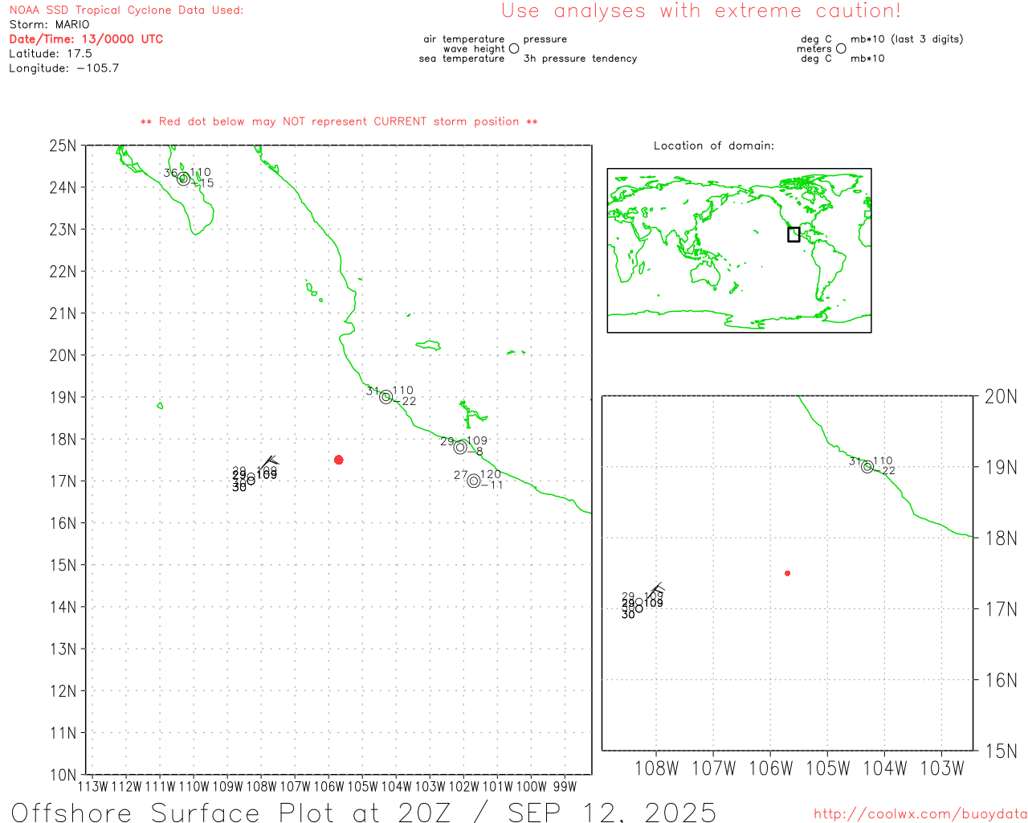Click the buoy marker with wind barb in inset map
Image resolution: width=1028 pixels, height=823 pixels.
click(x=639, y=608)
